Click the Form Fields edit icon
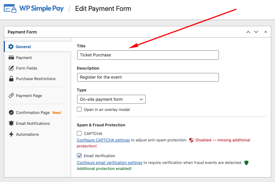The height and width of the screenshot is (182, 275). 11,68
